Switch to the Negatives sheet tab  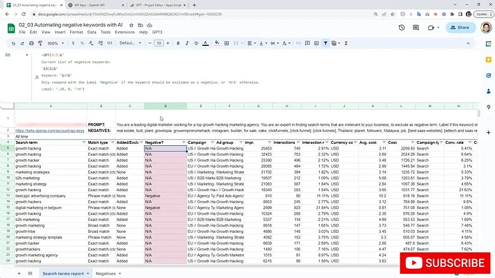(106, 274)
